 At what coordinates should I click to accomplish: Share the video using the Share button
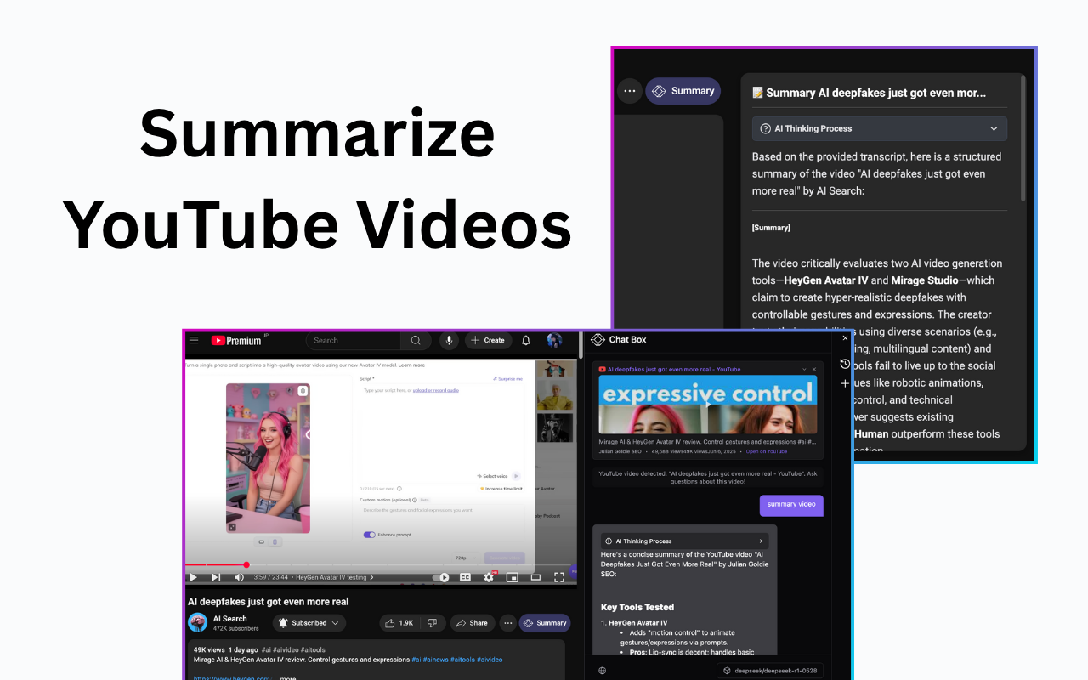click(473, 623)
